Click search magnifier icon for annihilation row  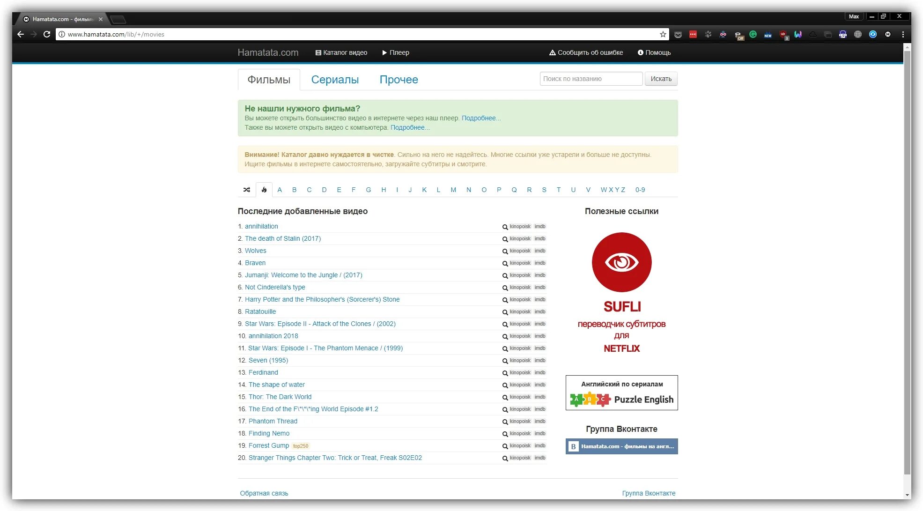tap(505, 227)
